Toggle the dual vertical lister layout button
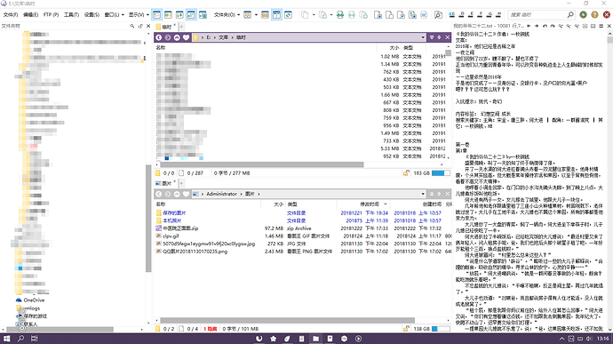Image resolution: width=613 pixels, height=344 pixels. (x=168, y=15)
